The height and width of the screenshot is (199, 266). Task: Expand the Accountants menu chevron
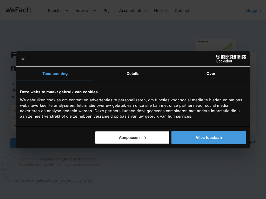click(145, 11)
